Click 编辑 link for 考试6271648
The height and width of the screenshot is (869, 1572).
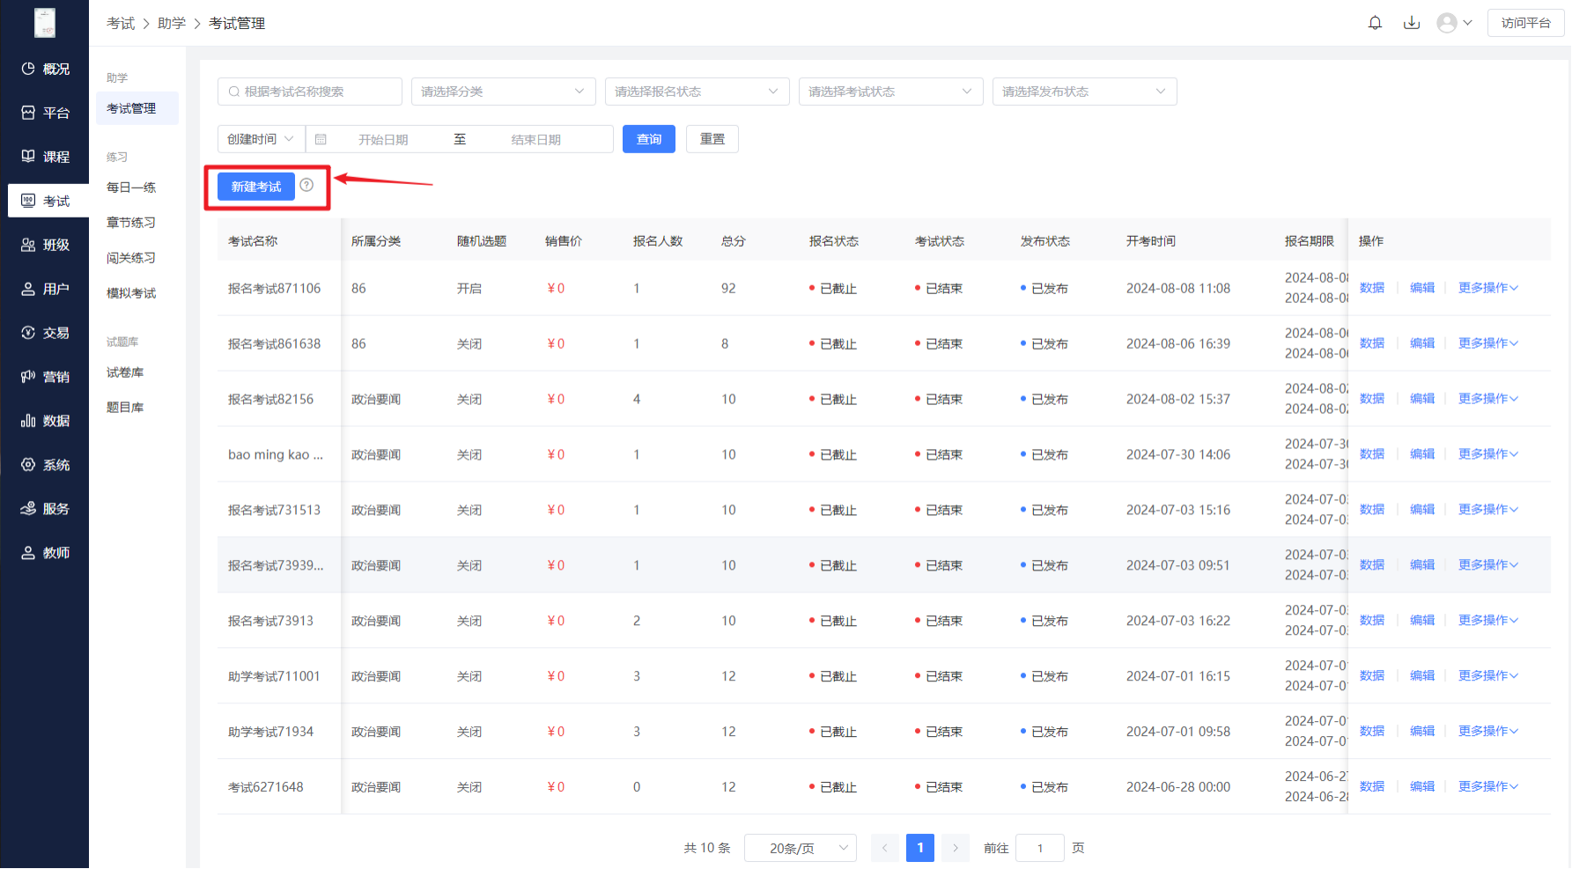click(1422, 787)
